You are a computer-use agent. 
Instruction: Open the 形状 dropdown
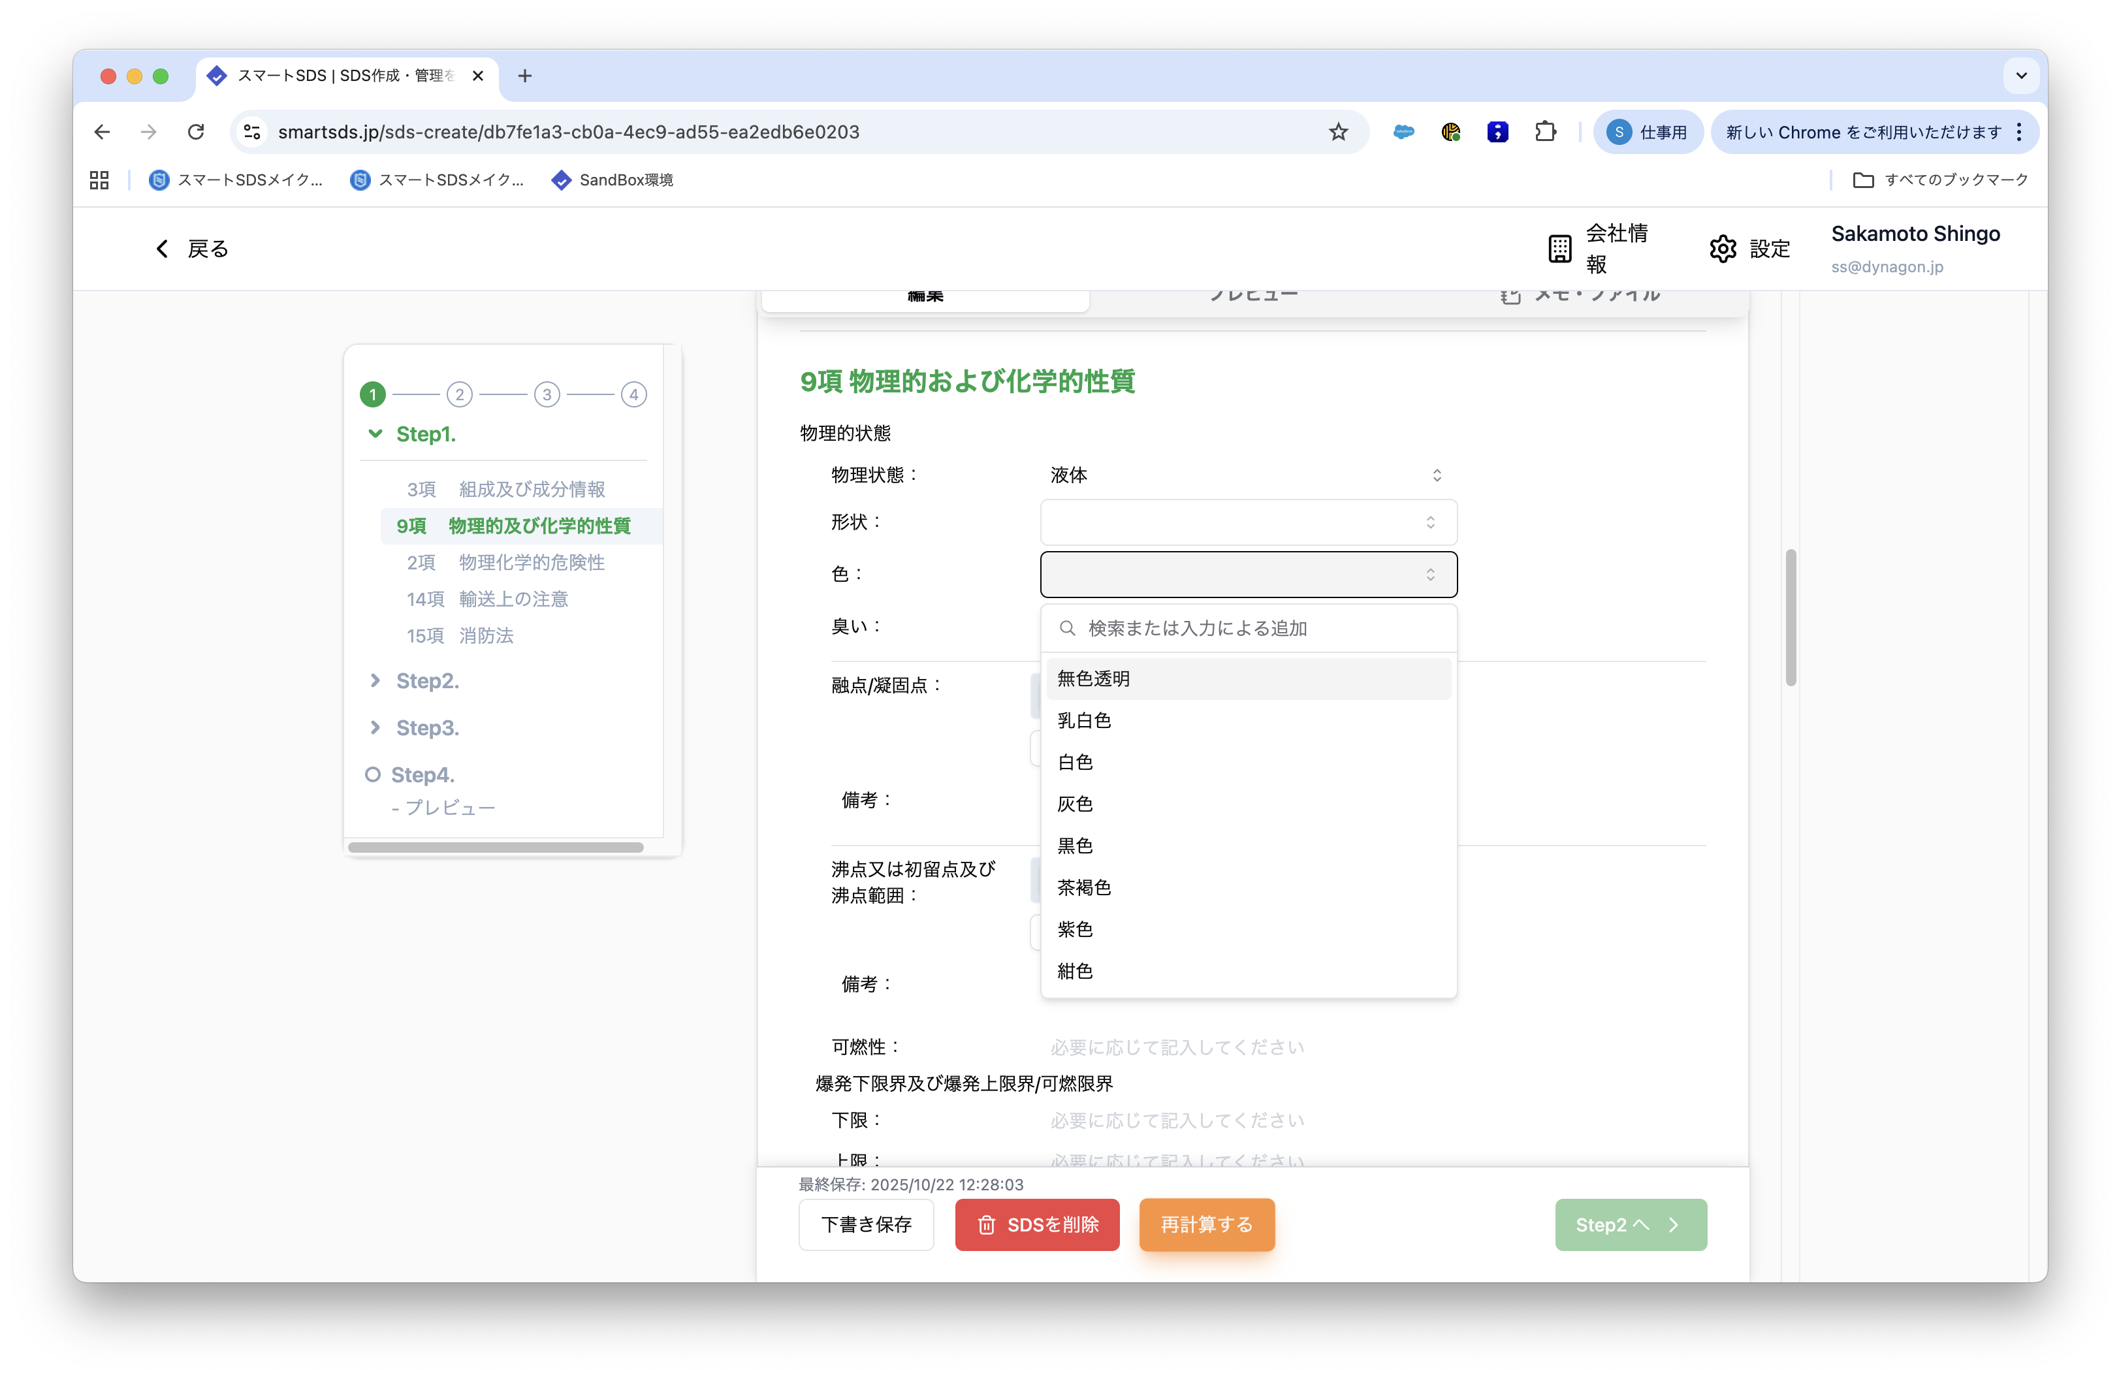point(1248,522)
